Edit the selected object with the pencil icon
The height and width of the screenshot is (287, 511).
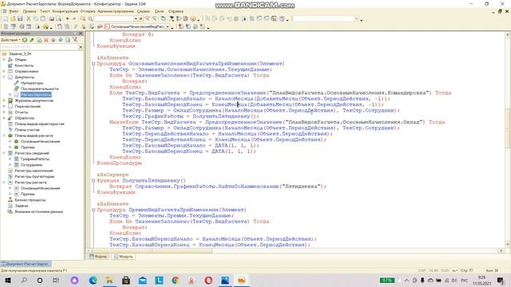pyautogui.click(x=32, y=40)
